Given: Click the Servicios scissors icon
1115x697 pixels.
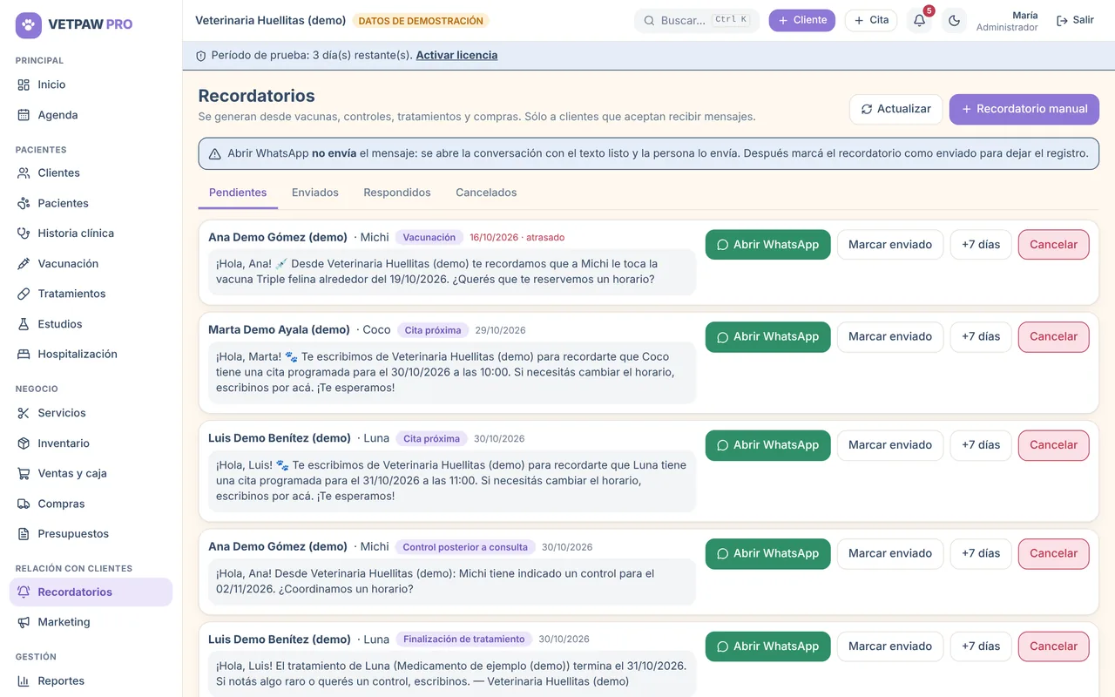Looking at the screenshot, I should tap(24, 413).
